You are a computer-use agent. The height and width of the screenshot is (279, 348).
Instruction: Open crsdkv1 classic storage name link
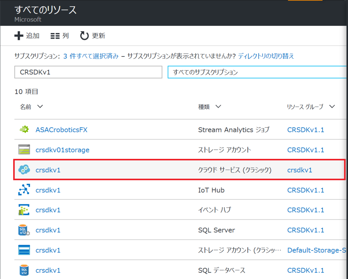click(x=48, y=250)
